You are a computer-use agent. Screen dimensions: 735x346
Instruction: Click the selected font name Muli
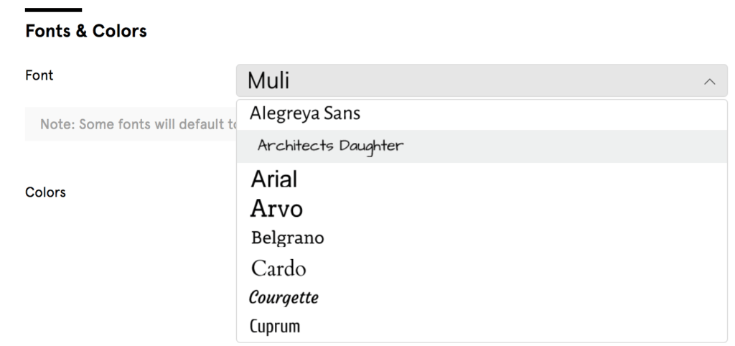(x=268, y=80)
